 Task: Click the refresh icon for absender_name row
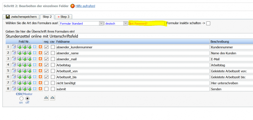point(14,53)
